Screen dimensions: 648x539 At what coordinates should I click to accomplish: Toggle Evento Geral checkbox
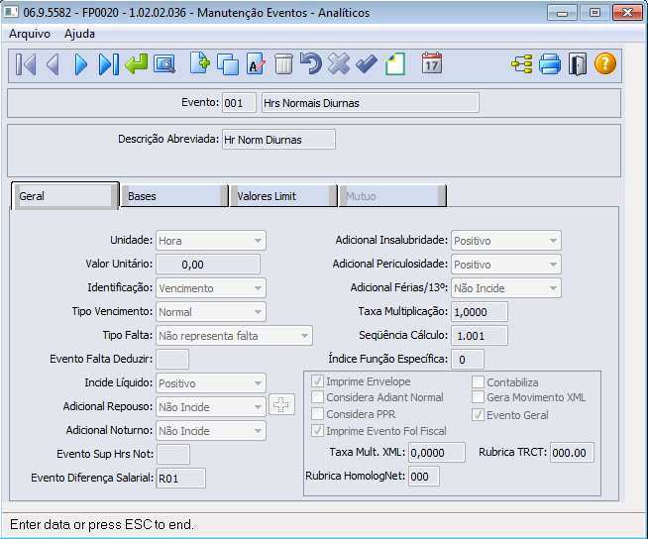pos(478,414)
